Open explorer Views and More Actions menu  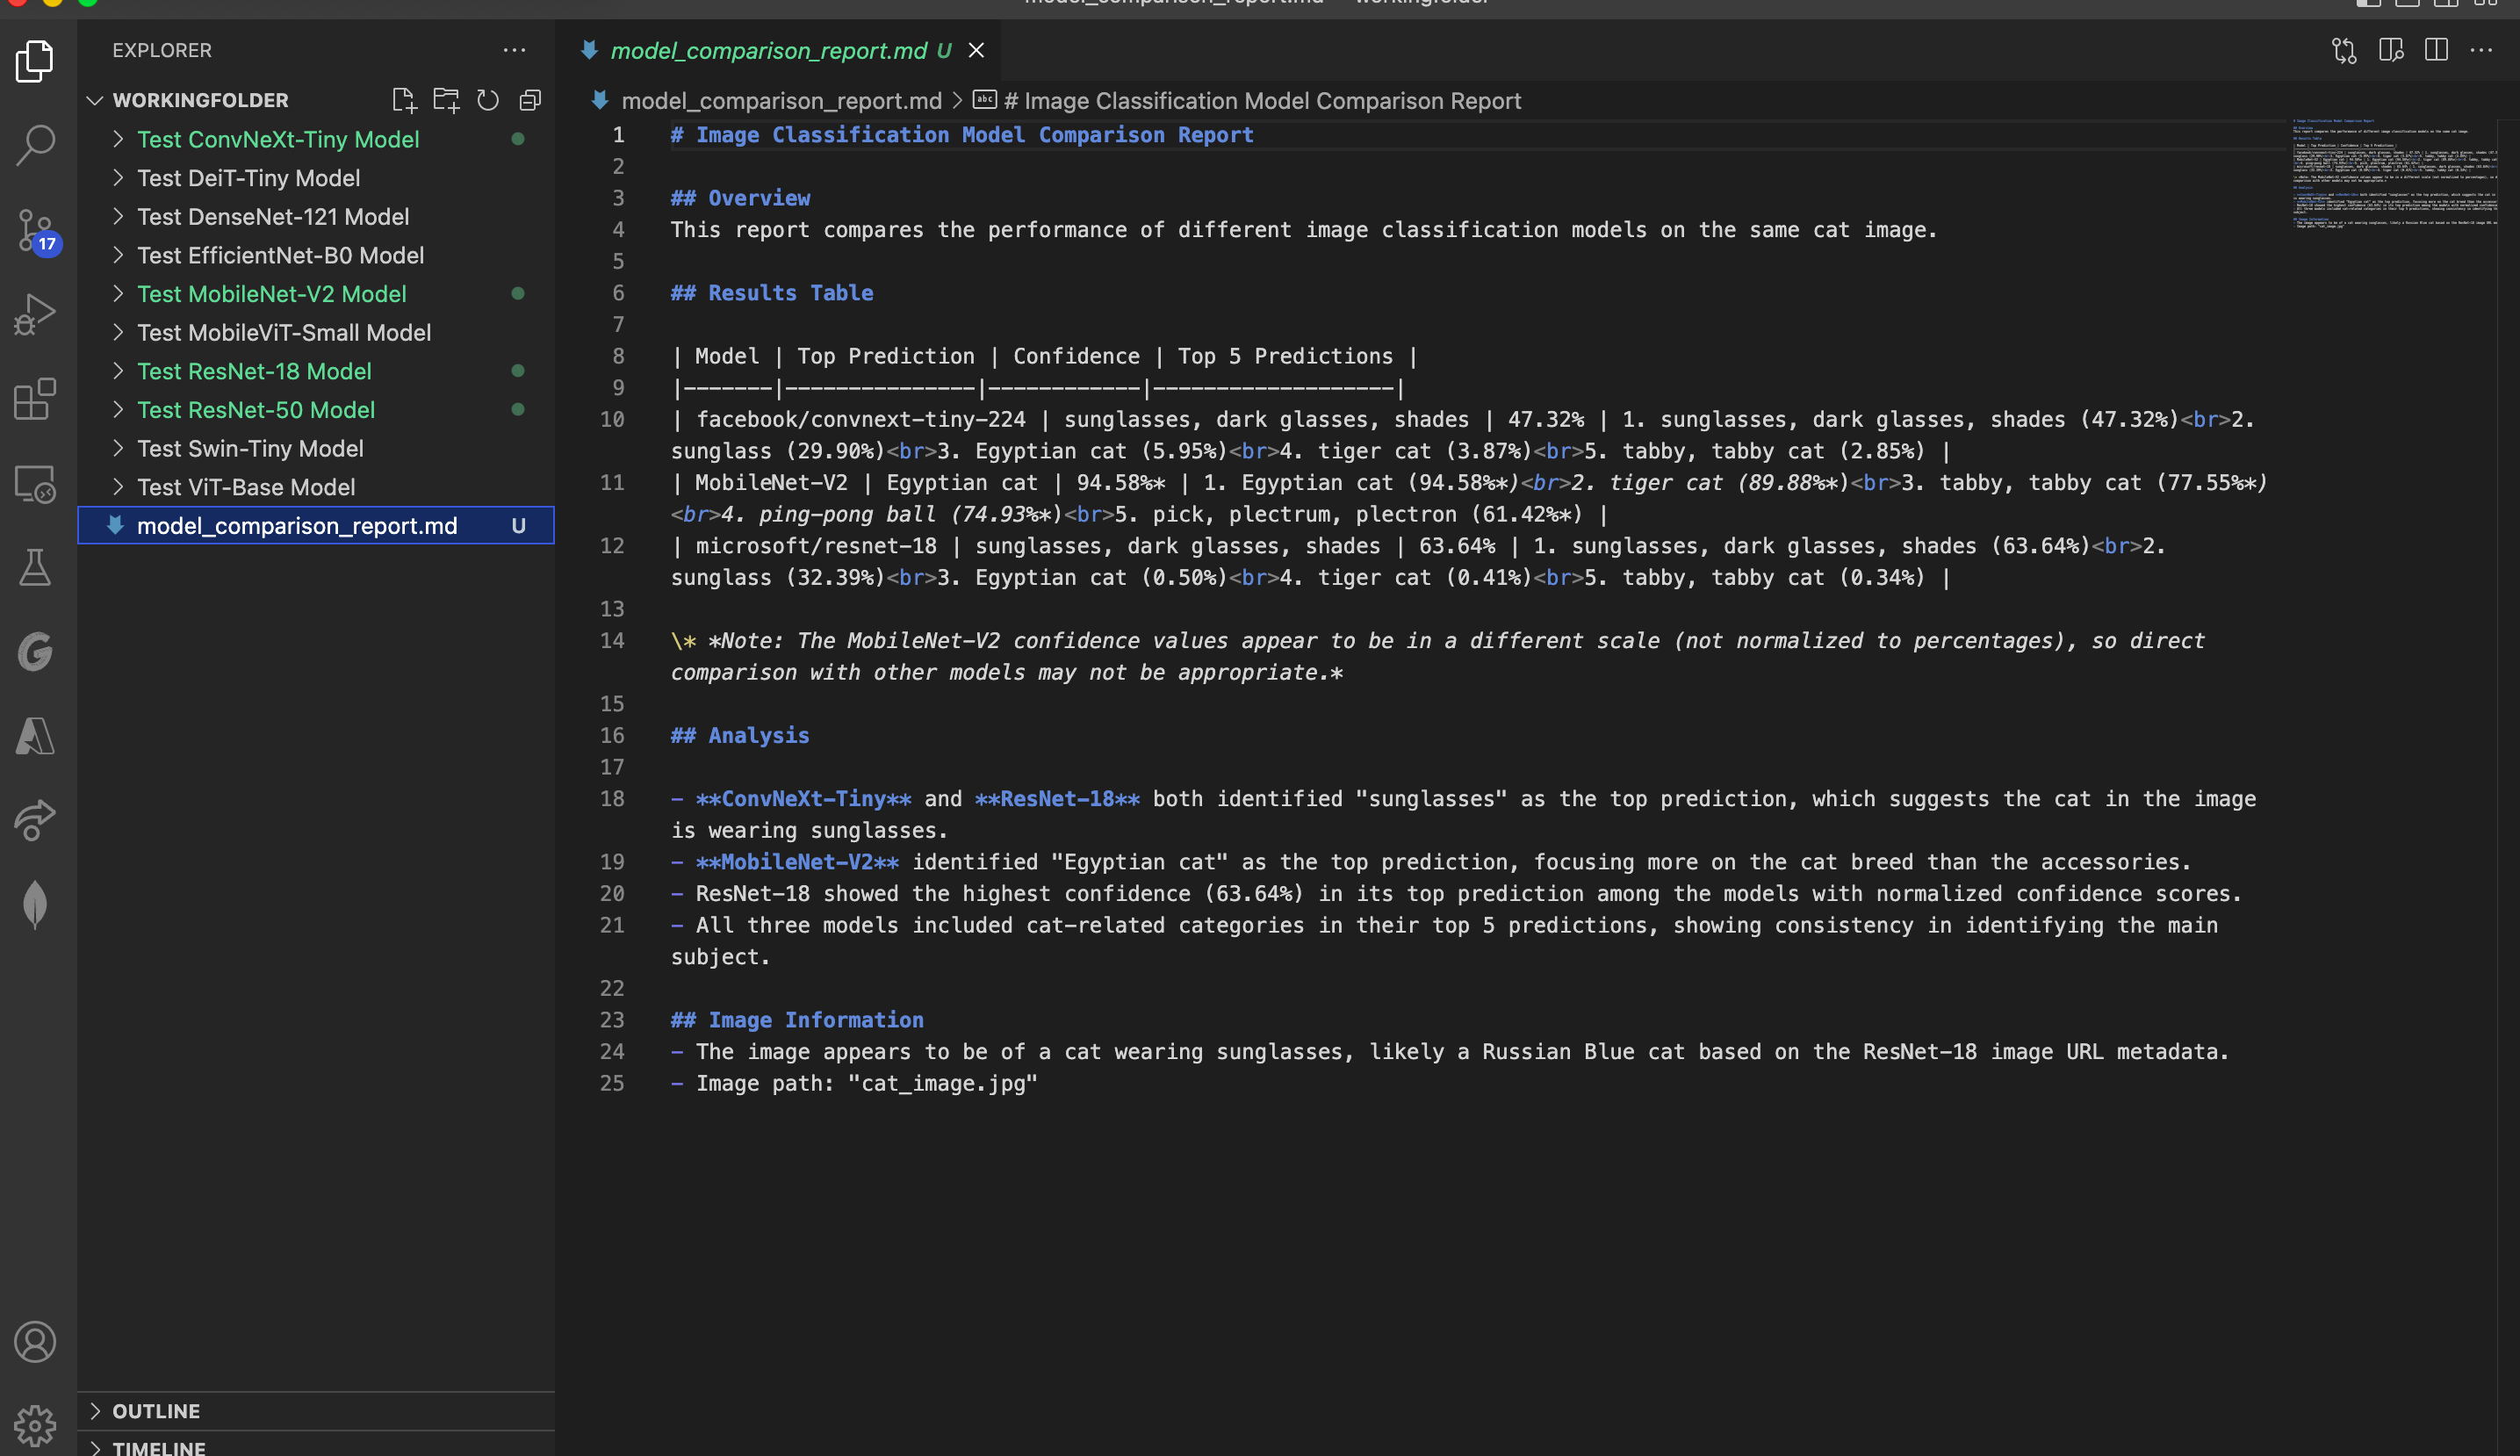tap(514, 50)
